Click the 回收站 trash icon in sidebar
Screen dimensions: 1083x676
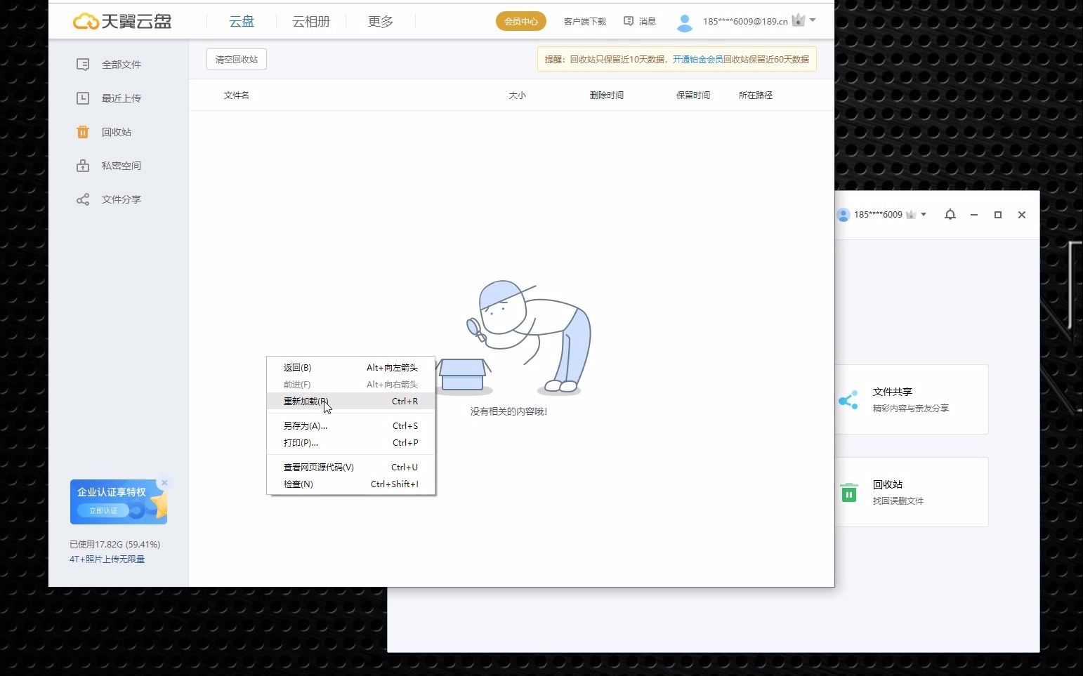point(83,132)
